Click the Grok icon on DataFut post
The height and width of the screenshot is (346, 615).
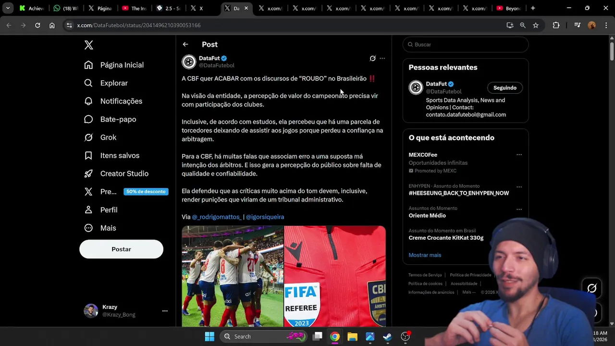pyautogui.click(x=372, y=59)
